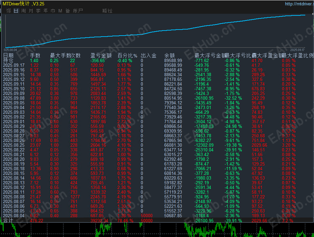314x237 pixels.
Task: Click balance 88624.34 in 2025.09.15 row
Action: click(173, 75)
